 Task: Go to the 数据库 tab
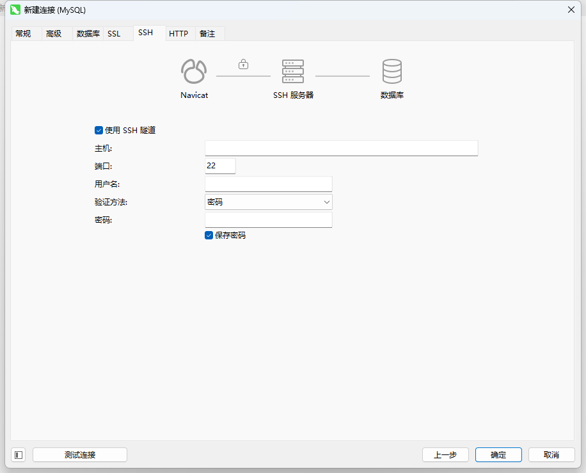pyautogui.click(x=88, y=34)
